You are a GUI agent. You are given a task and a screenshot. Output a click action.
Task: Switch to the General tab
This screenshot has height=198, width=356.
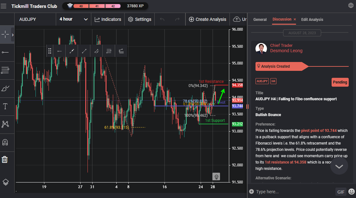260,20
